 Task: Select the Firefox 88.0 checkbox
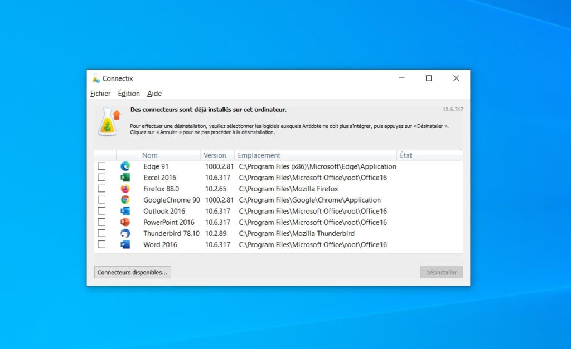pyautogui.click(x=101, y=189)
